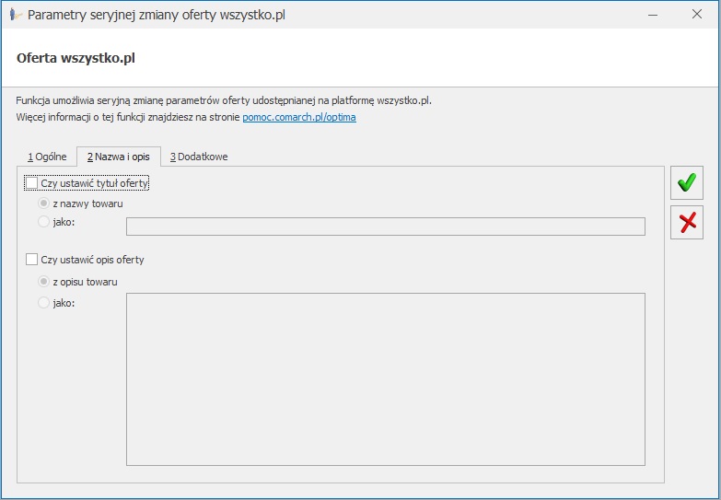The image size is (721, 500).
Task: Click the application icon in the title bar
Action: tap(16, 15)
